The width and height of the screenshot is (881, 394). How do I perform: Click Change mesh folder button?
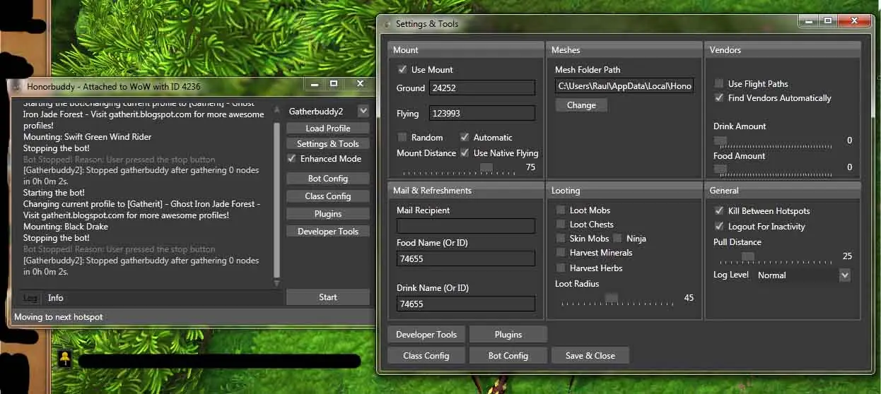[x=581, y=105]
